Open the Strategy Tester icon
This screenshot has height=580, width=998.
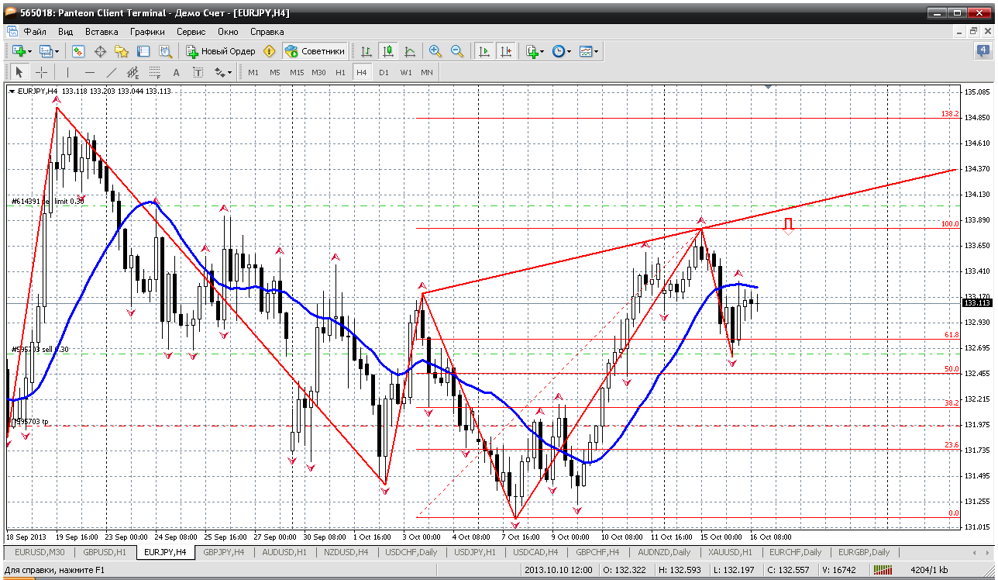click(x=165, y=51)
